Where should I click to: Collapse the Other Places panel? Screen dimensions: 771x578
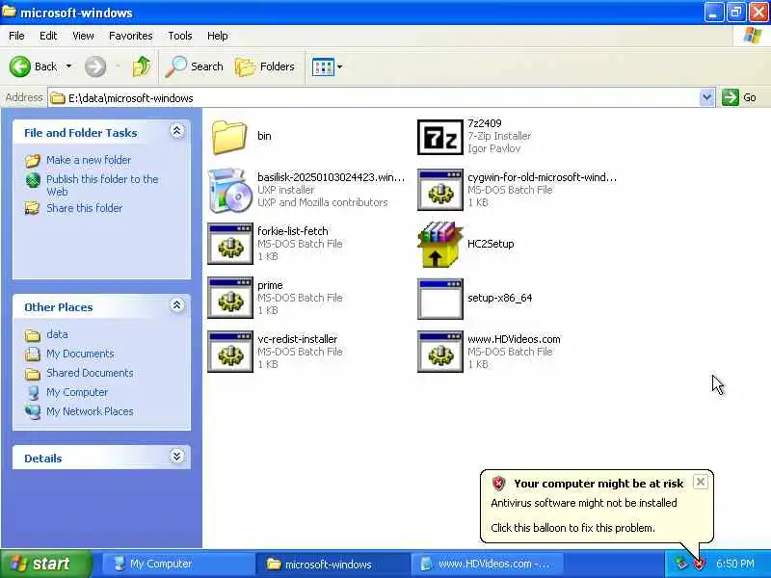pyautogui.click(x=177, y=305)
